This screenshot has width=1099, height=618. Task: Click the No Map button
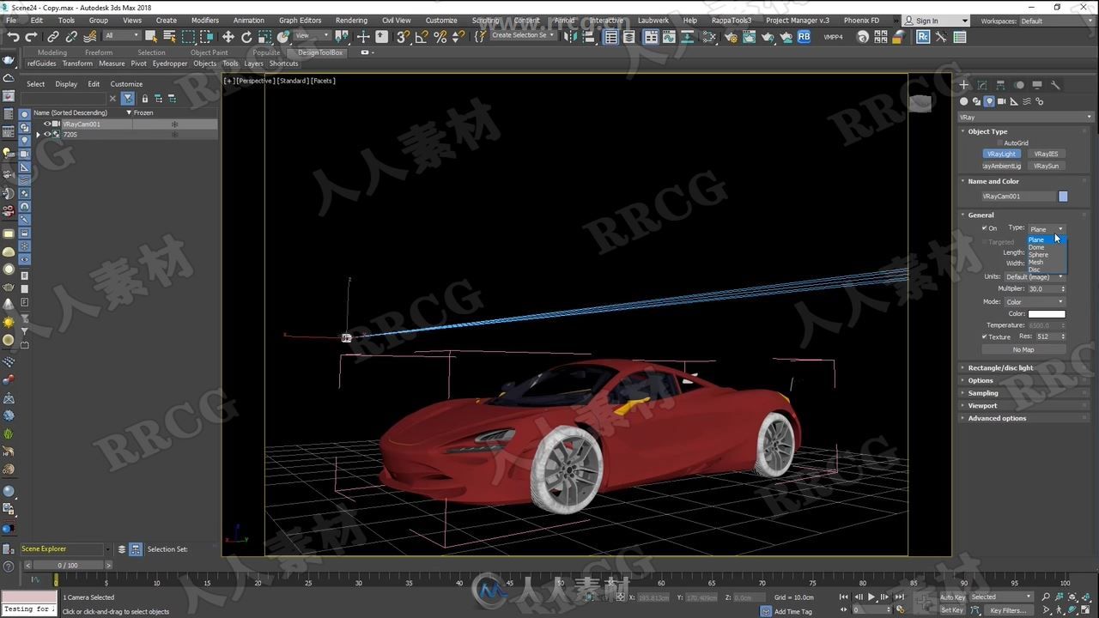click(x=1023, y=349)
